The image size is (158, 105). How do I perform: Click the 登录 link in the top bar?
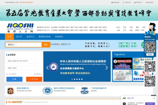pos(23,3)
